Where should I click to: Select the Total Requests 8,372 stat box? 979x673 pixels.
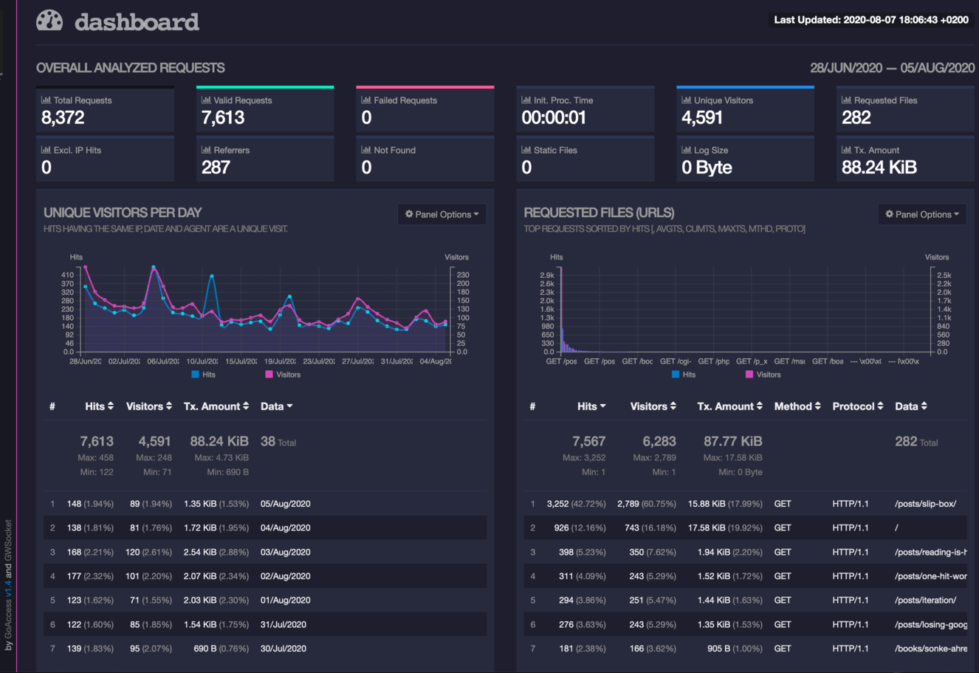click(105, 110)
